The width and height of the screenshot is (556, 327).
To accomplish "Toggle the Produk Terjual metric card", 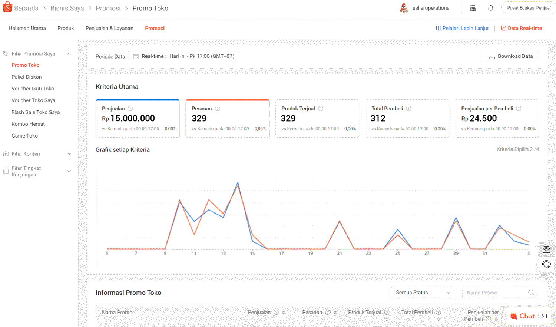I will point(317,119).
